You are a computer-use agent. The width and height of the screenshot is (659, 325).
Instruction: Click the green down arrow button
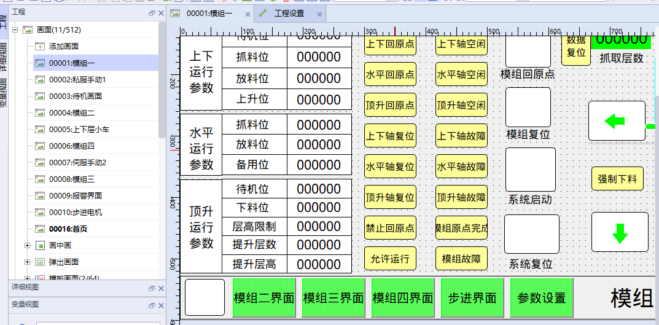[620, 232]
